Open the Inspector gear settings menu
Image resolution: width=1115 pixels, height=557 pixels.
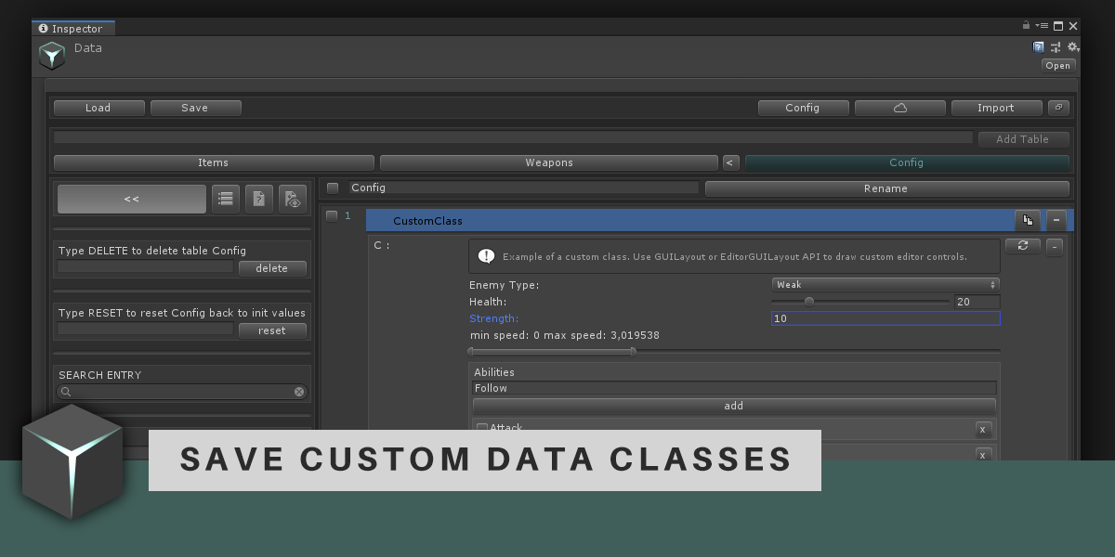[1073, 46]
